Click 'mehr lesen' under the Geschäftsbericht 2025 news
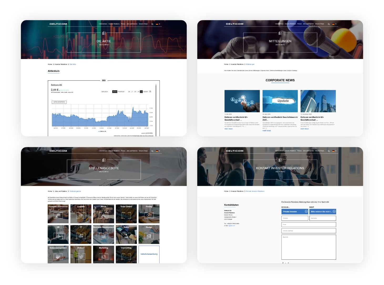Screen dimensions: 384x285 267,131
